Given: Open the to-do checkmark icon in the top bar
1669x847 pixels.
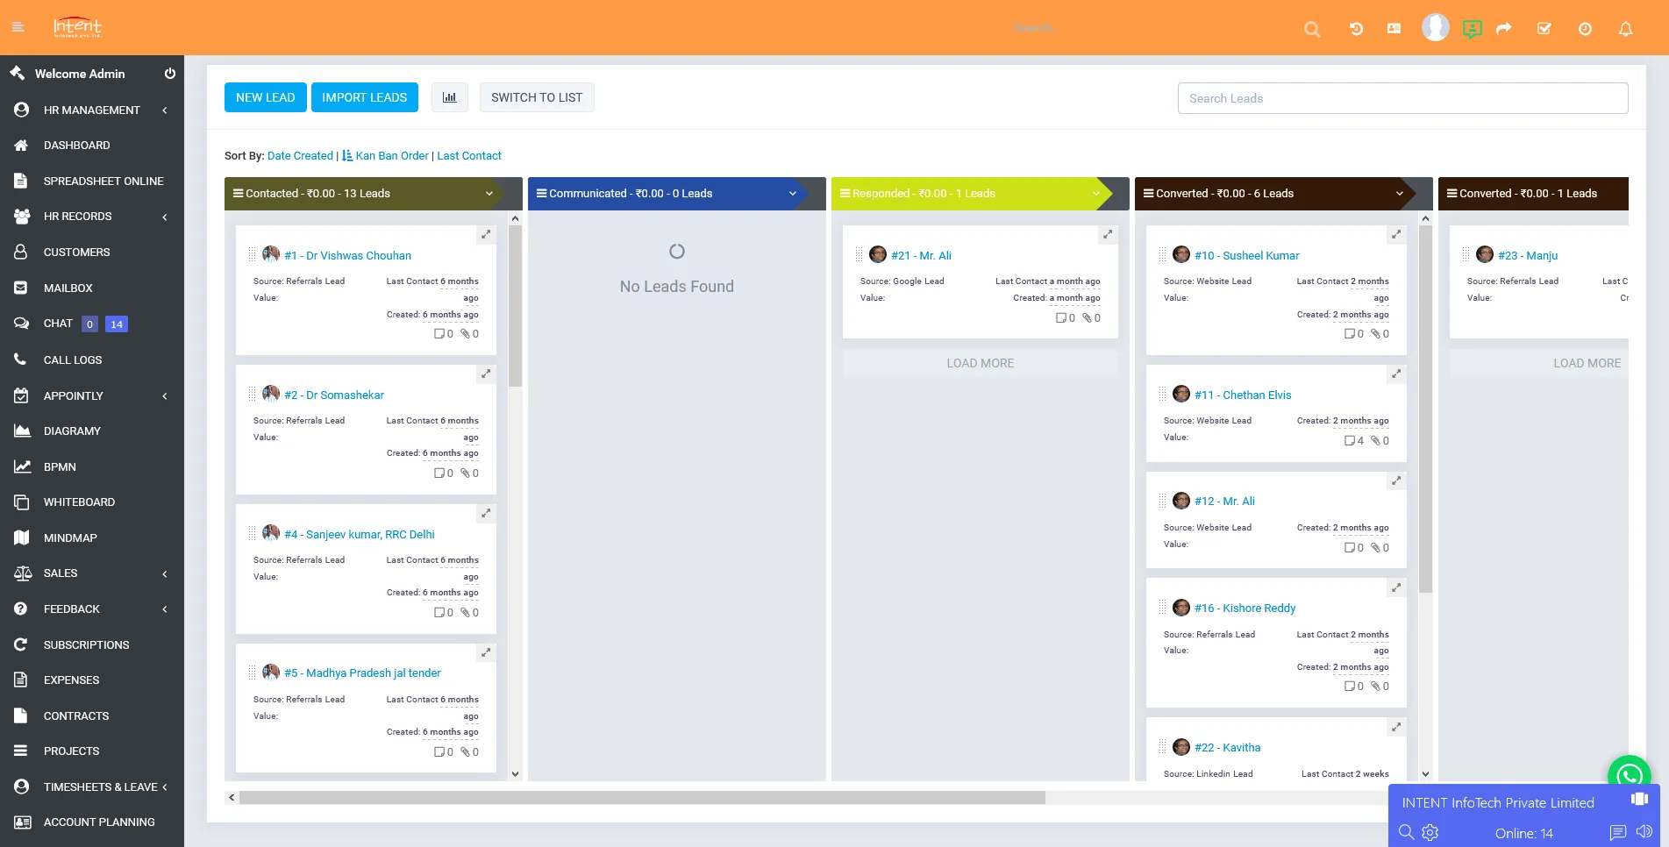Looking at the screenshot, I should coord(1544,29).
